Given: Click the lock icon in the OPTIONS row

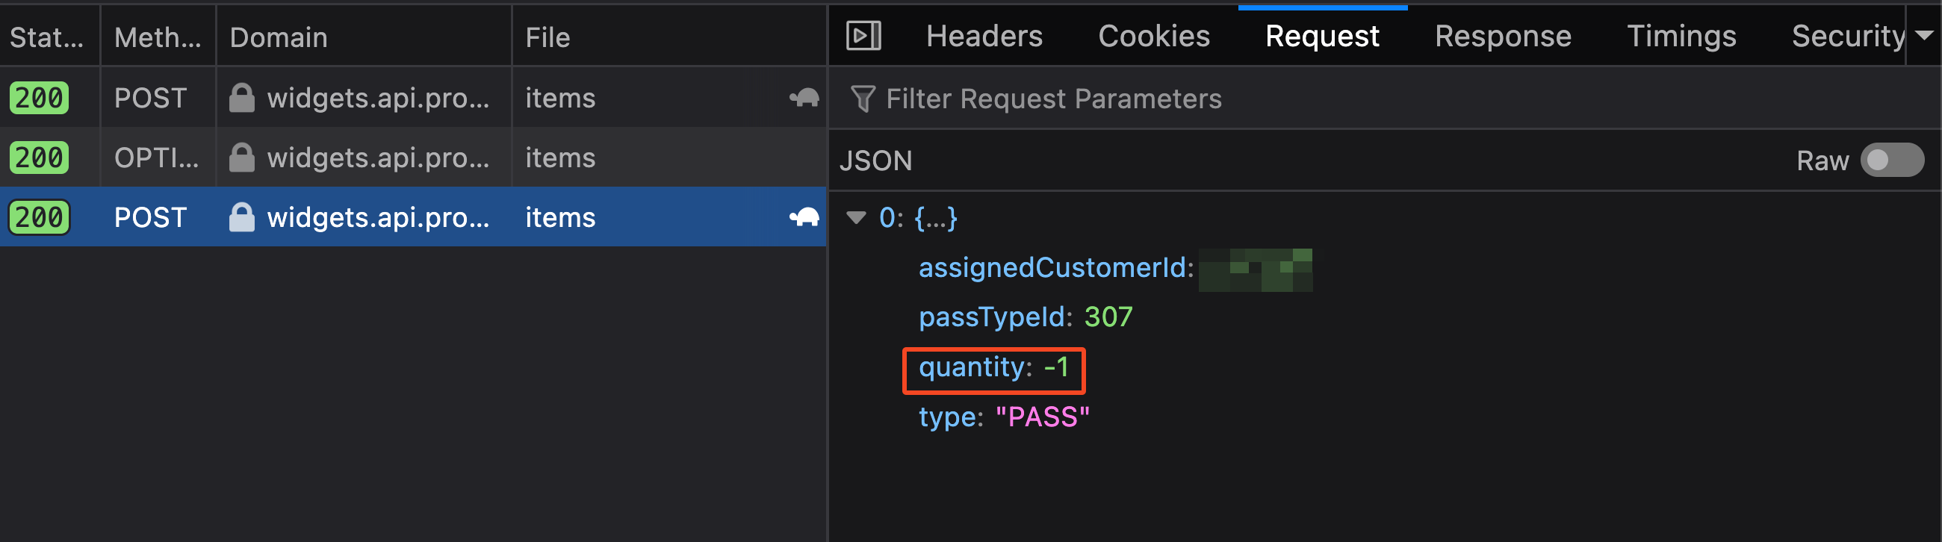Looking at the screenshot, I should [241, 158].
